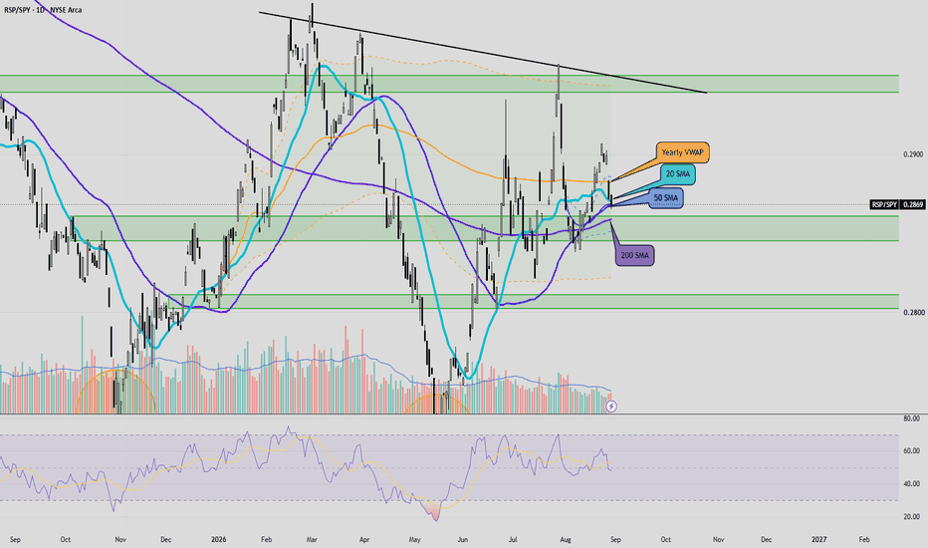
Task: Click the 80.00 RSI axis label
Action: coord(911,418)
